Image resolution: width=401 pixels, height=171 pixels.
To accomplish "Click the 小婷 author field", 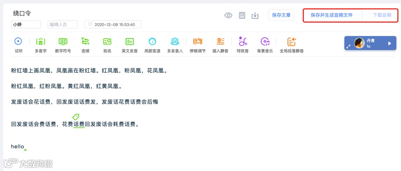I will coord(26,24).
